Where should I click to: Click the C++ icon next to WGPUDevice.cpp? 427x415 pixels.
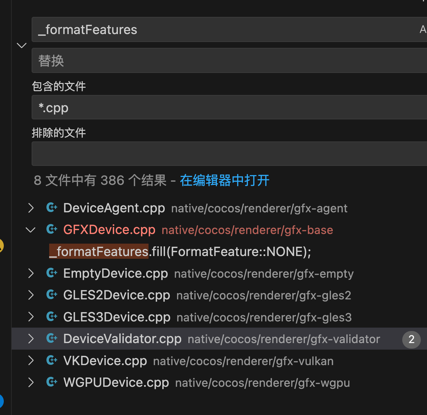pos(52,382)
